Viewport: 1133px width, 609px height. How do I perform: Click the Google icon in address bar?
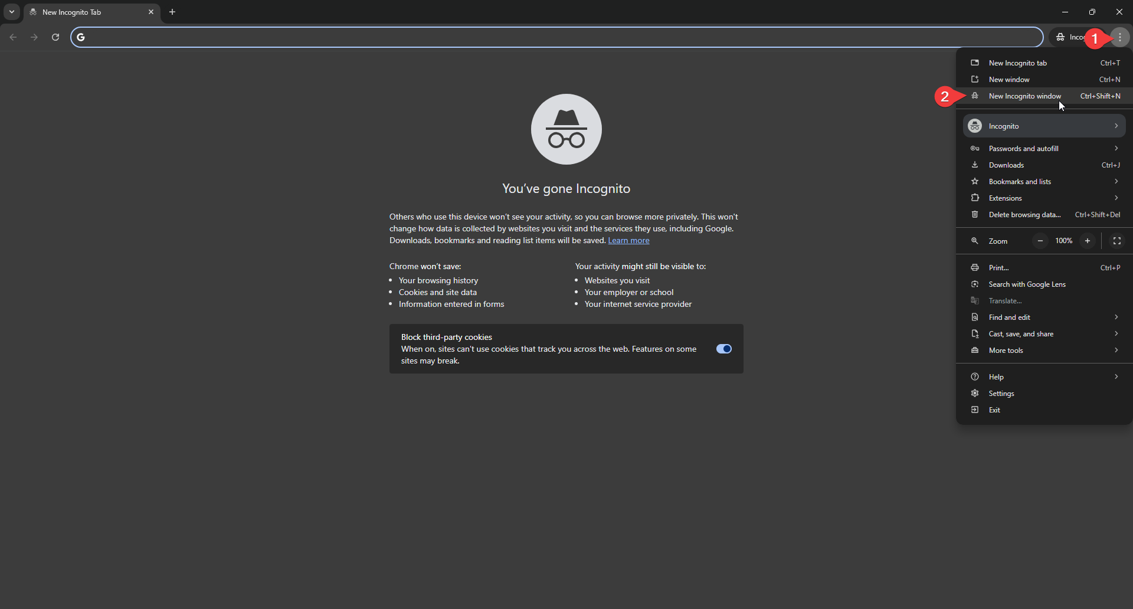tap(81, 37)
